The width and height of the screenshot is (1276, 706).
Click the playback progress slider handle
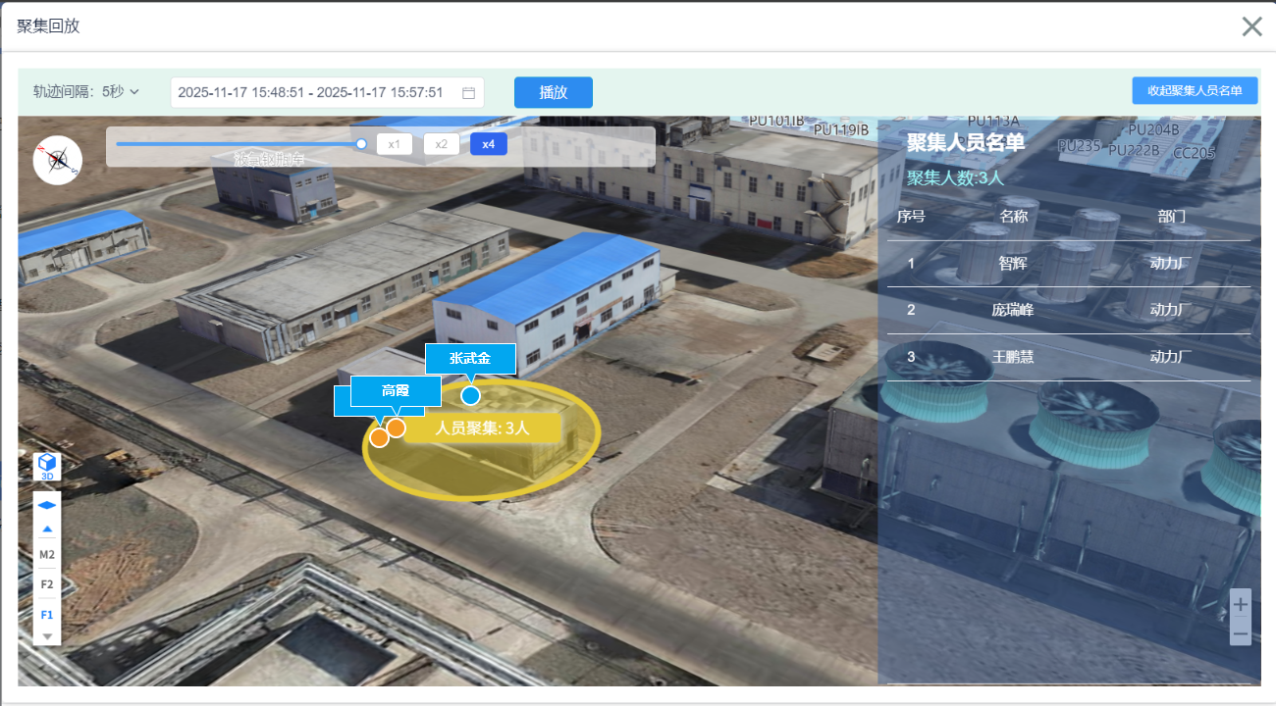point(361,144)
